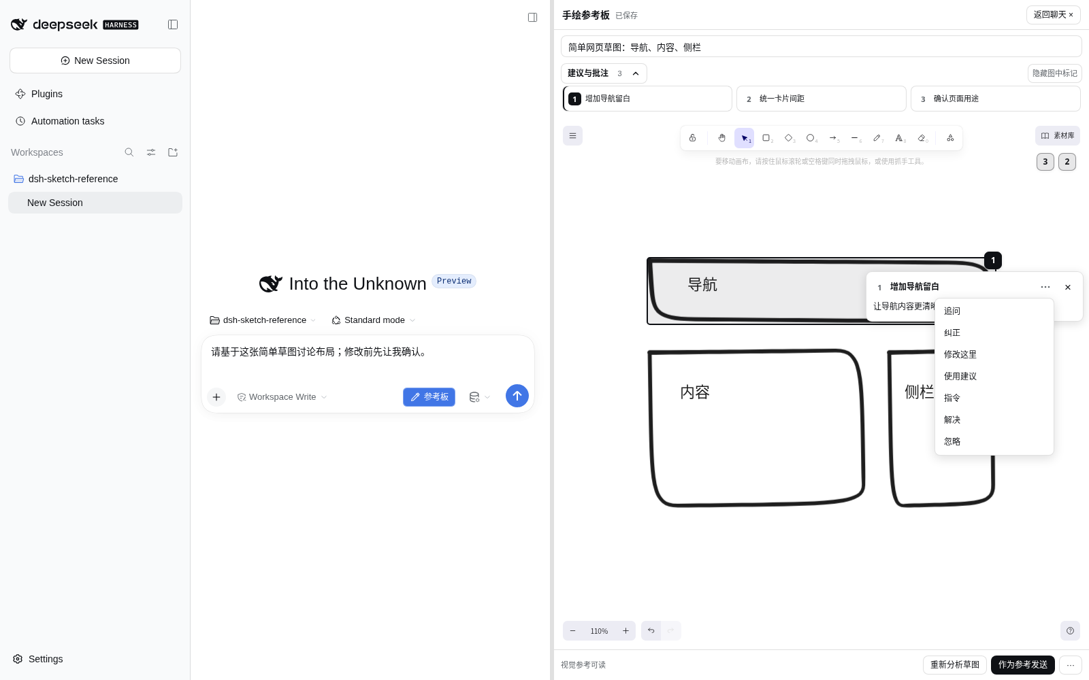Viewport: 1089px width, 680px height.
Task: Open the database tools dropdown
Action: (x=479, y=397)
